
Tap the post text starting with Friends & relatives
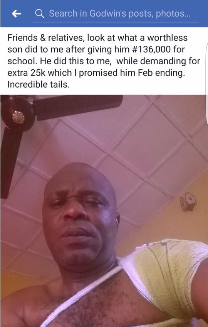coord(104,61)
